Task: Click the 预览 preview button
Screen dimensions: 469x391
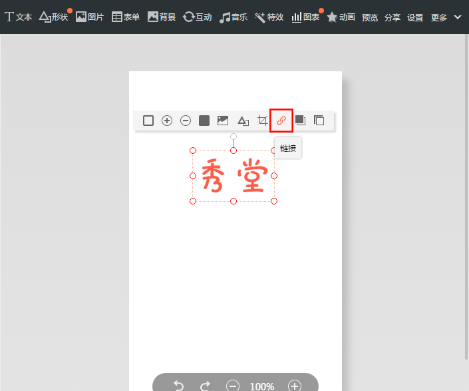Action: (x=370, y=17)
